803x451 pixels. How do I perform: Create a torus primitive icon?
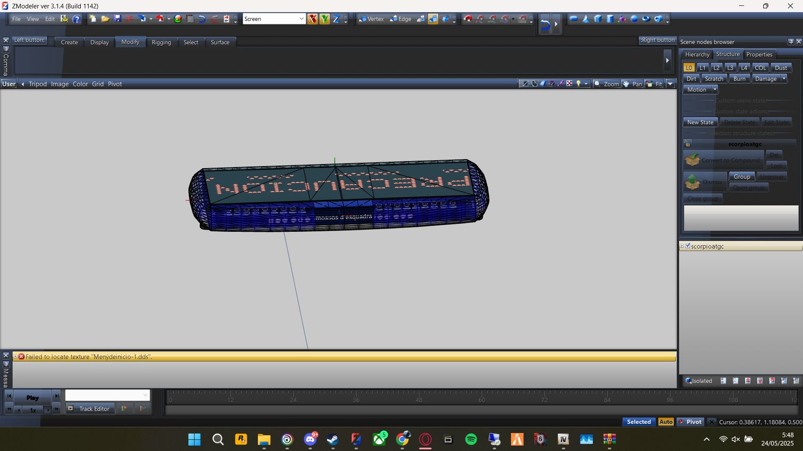coord(646,19)
